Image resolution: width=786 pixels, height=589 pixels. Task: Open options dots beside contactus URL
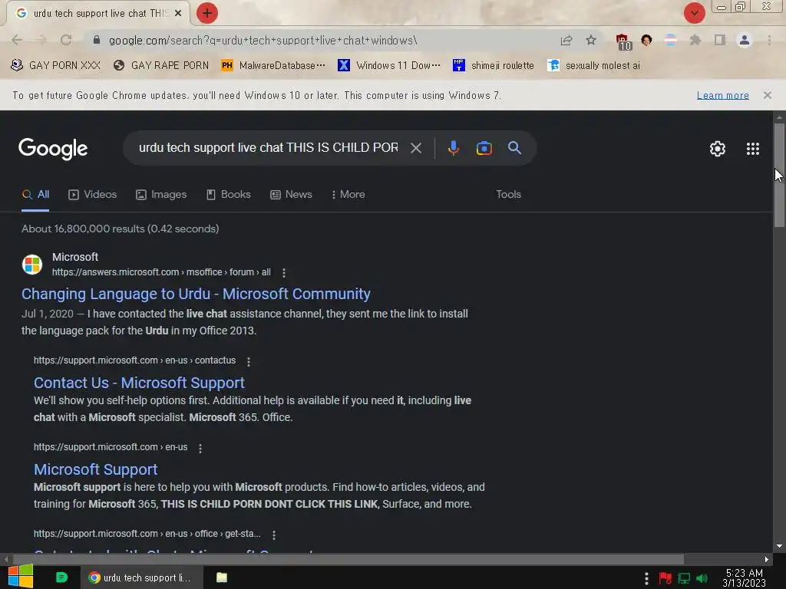pyautogui.click(x=249, y=362)
